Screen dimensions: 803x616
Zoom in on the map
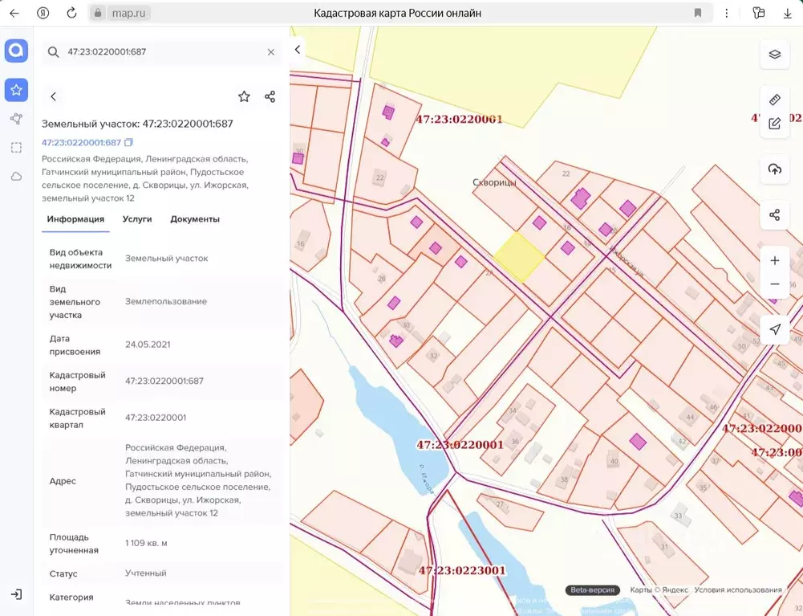pyautogui.click(x=774, y=261)
